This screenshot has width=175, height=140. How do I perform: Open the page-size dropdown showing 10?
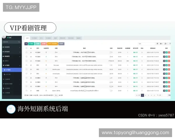pyautogui.click(x=56, y=95)
